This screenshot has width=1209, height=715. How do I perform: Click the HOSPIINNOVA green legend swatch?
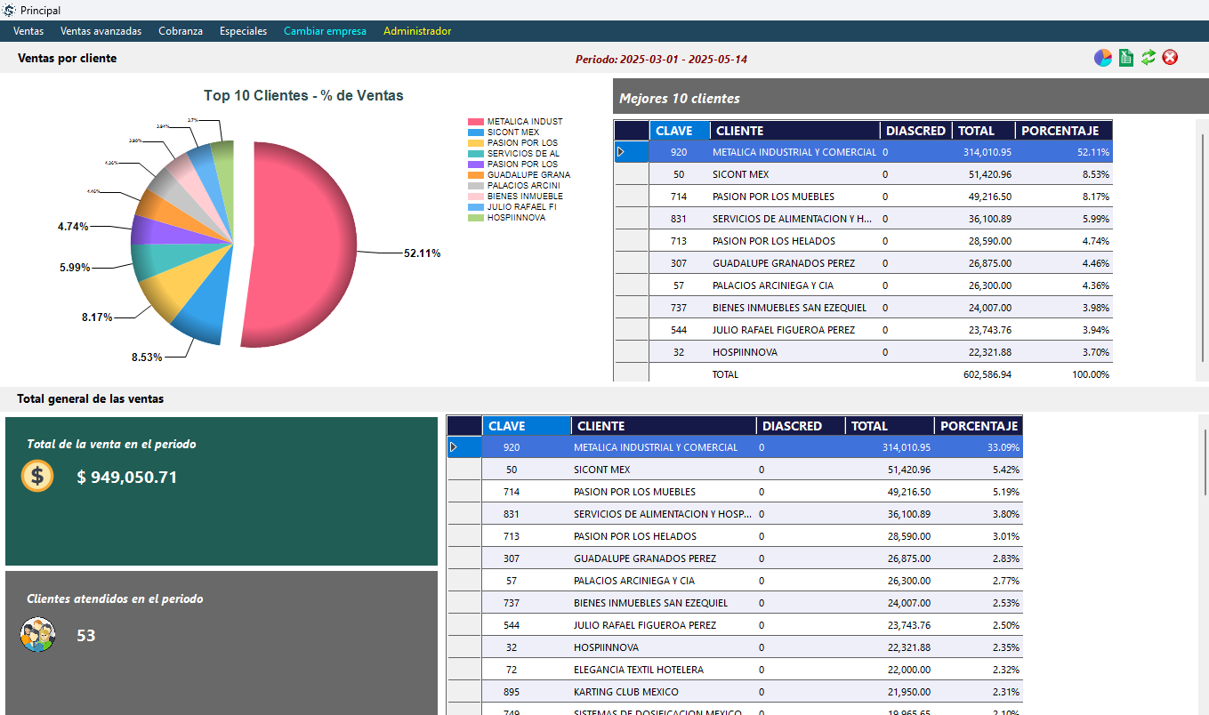click(x=476, y=218)
